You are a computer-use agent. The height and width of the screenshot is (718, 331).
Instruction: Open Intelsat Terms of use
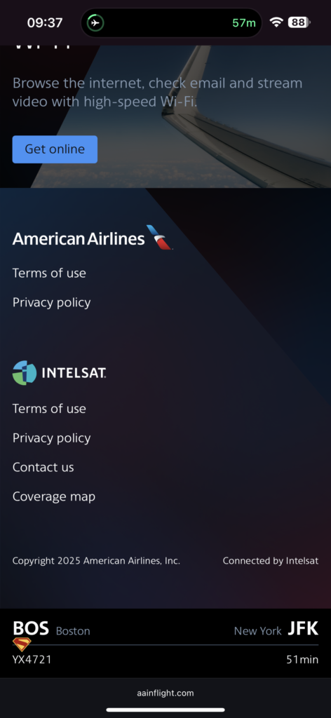(49, 409)
